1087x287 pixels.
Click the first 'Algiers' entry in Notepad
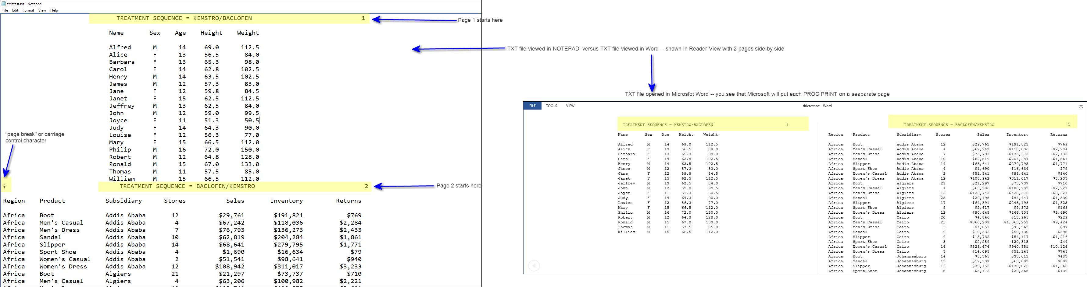[x=118, y=274]
